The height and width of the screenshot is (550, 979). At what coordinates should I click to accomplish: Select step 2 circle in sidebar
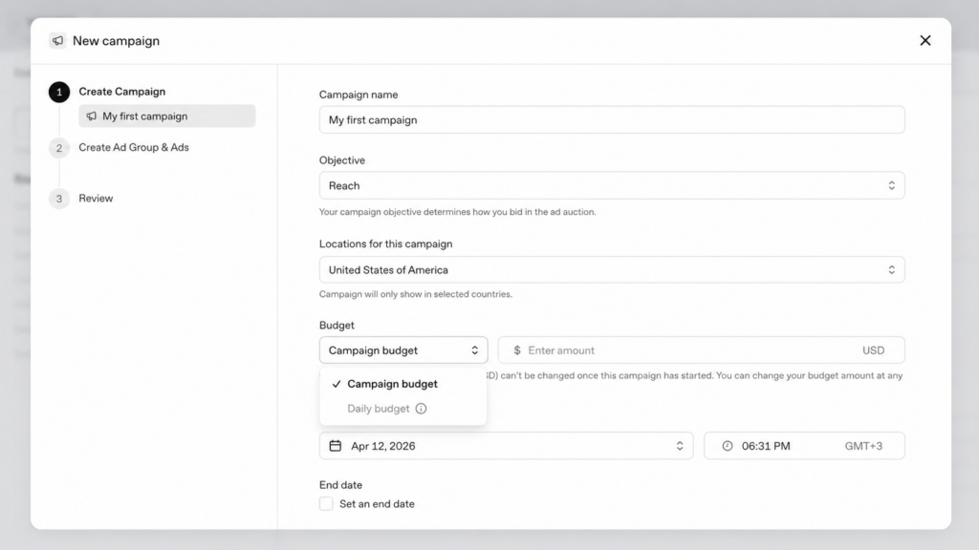point(59,148)
